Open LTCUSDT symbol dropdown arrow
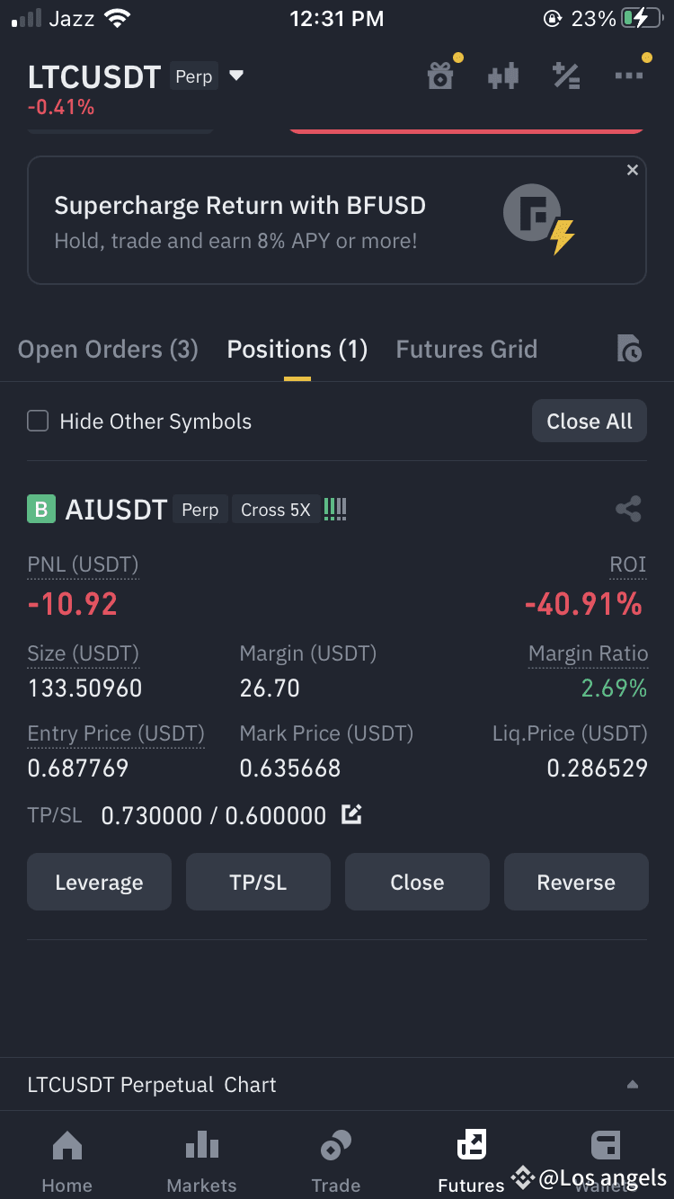This screenshot has height=1199, width=674. (236, 75)
